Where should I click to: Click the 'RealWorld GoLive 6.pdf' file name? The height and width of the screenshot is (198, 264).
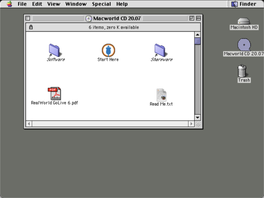click(x=54, y=103)
